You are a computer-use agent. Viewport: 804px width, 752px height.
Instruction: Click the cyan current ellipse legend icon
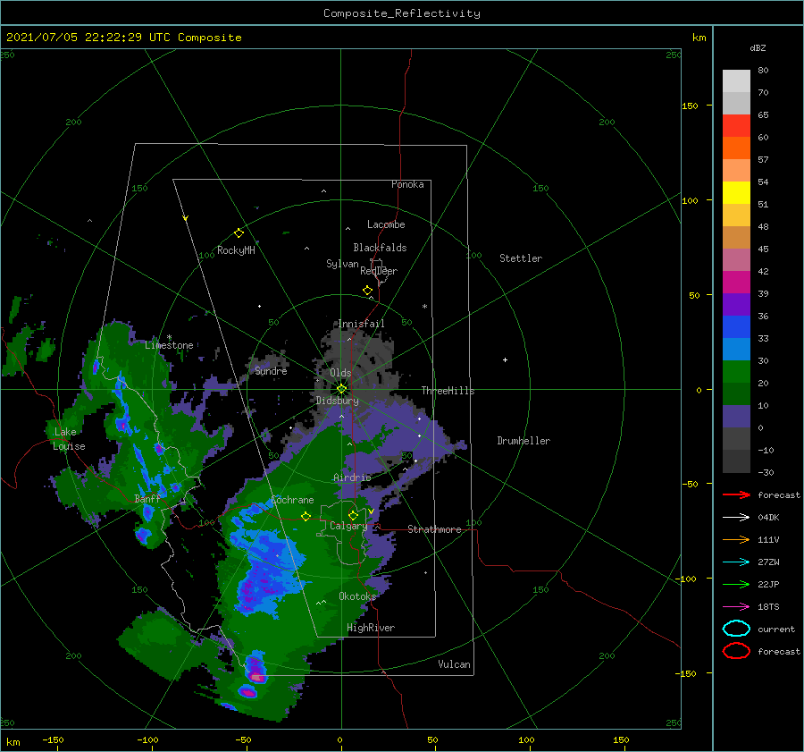[736, 629]
